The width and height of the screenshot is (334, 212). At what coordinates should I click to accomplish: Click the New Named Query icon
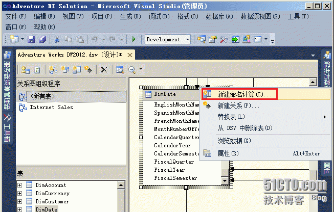pos(65,70)
